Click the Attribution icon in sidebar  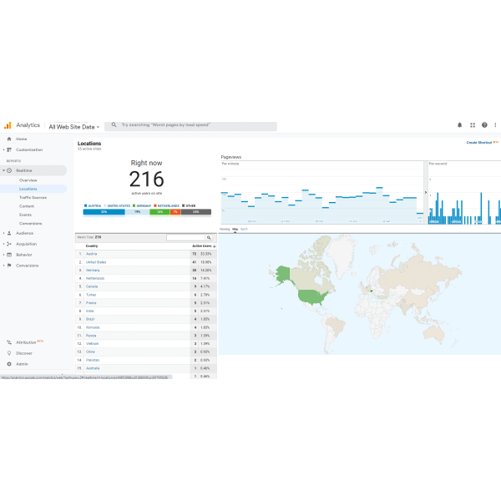[9, 342]
